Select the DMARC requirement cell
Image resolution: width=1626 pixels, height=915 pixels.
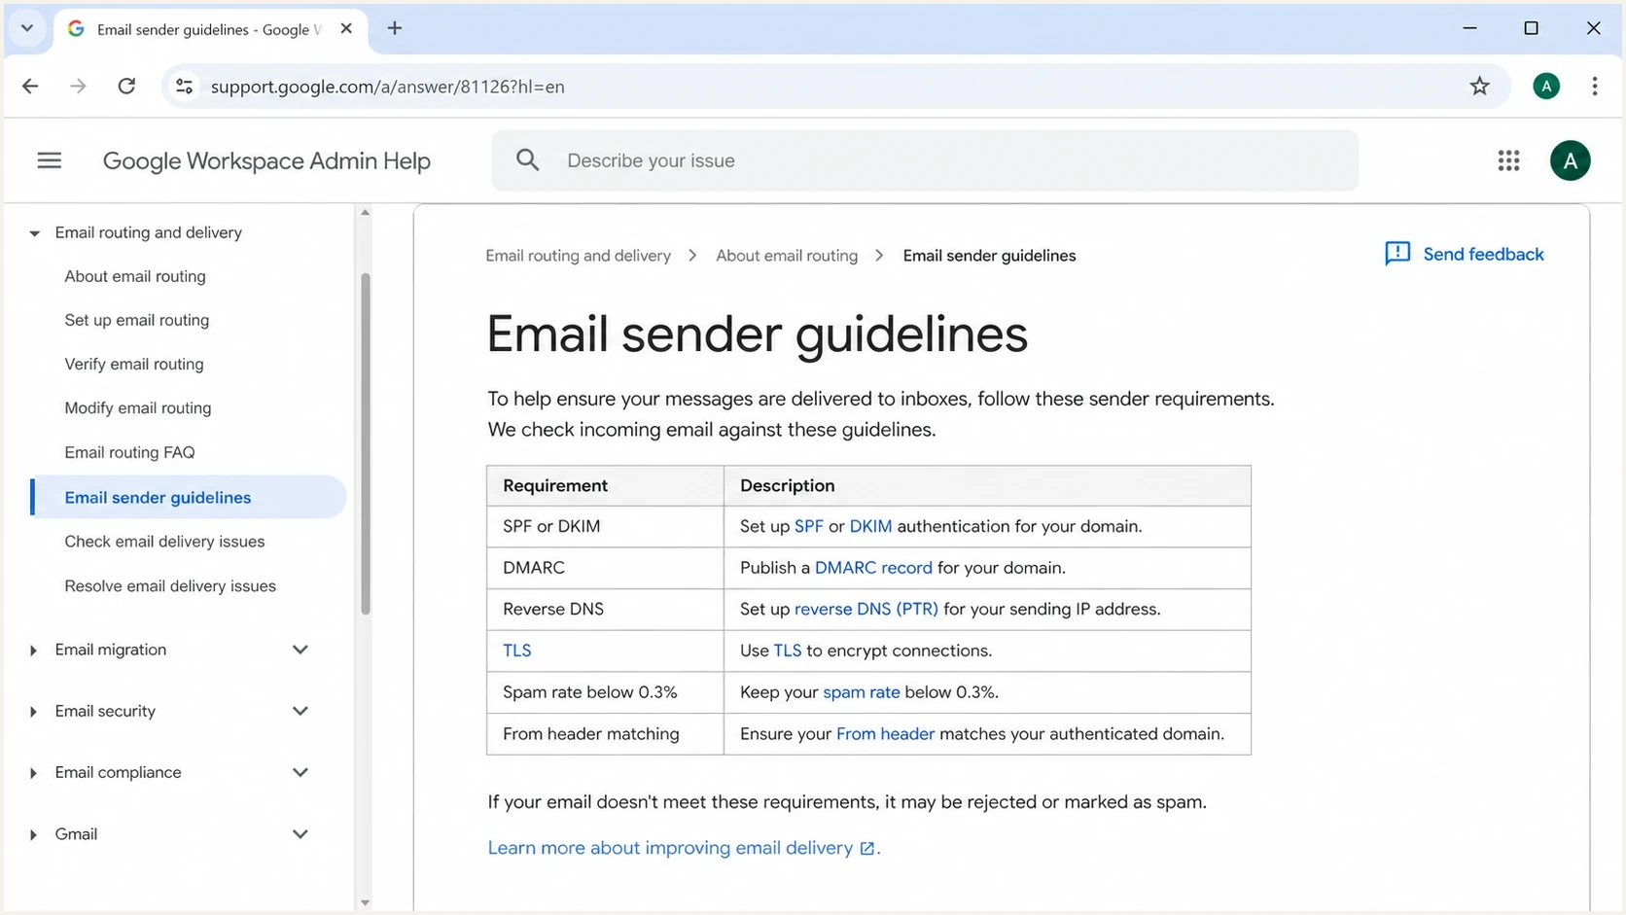[x=605, y=568]
